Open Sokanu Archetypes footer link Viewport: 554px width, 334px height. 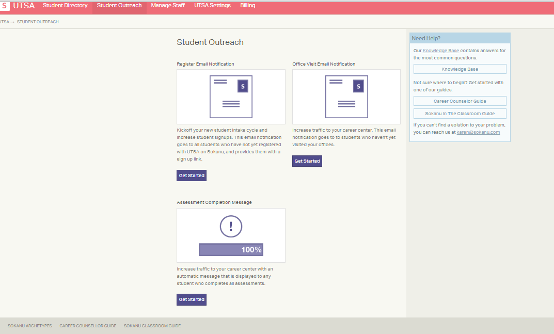click(30, 326)
